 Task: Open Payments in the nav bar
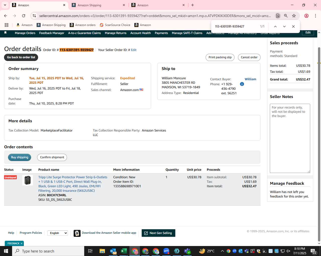pyautogui.click(x=161, y=33)
